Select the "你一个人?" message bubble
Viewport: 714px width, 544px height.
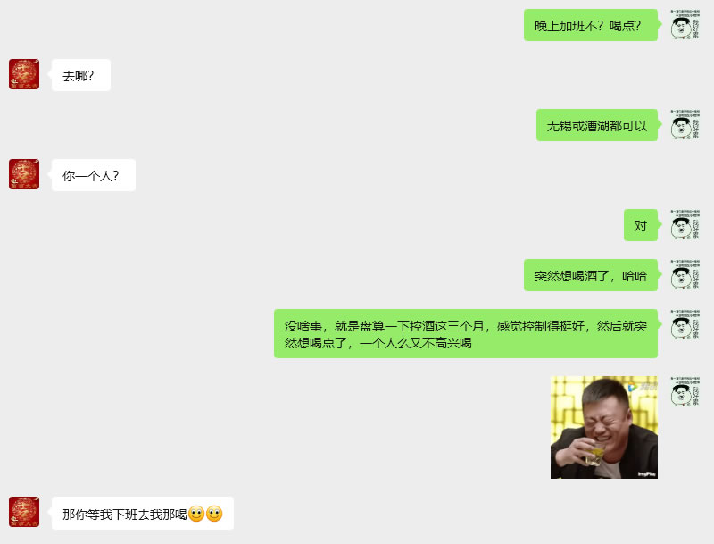click(94, 175)
